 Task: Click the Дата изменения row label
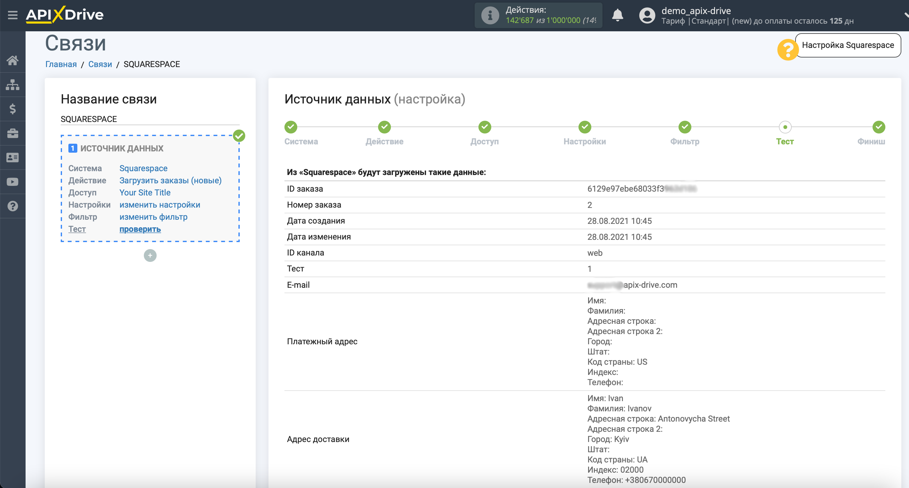pyautogui.click(x=319, y=237)
